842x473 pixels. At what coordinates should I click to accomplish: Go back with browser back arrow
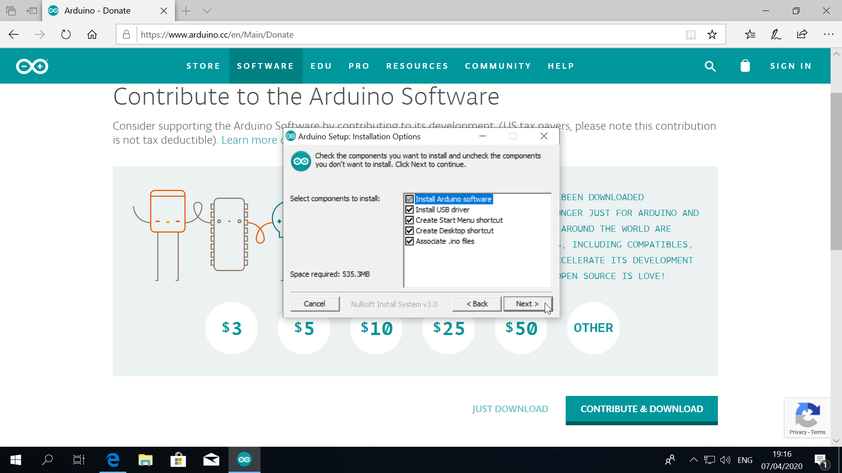coord(14,35)
